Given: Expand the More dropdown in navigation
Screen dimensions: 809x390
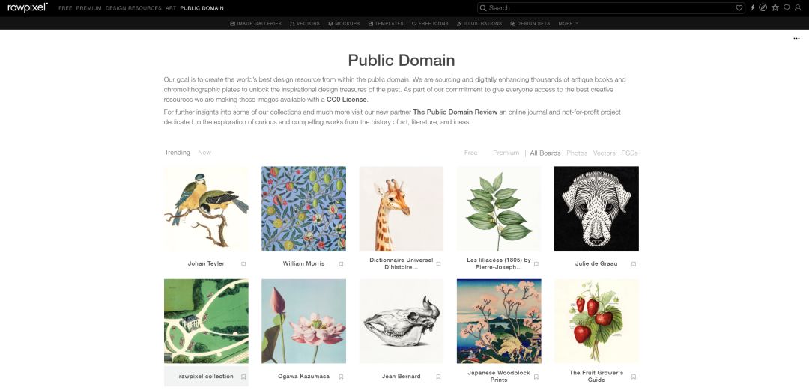Looking at the screenshot, I should coord(568,24).
